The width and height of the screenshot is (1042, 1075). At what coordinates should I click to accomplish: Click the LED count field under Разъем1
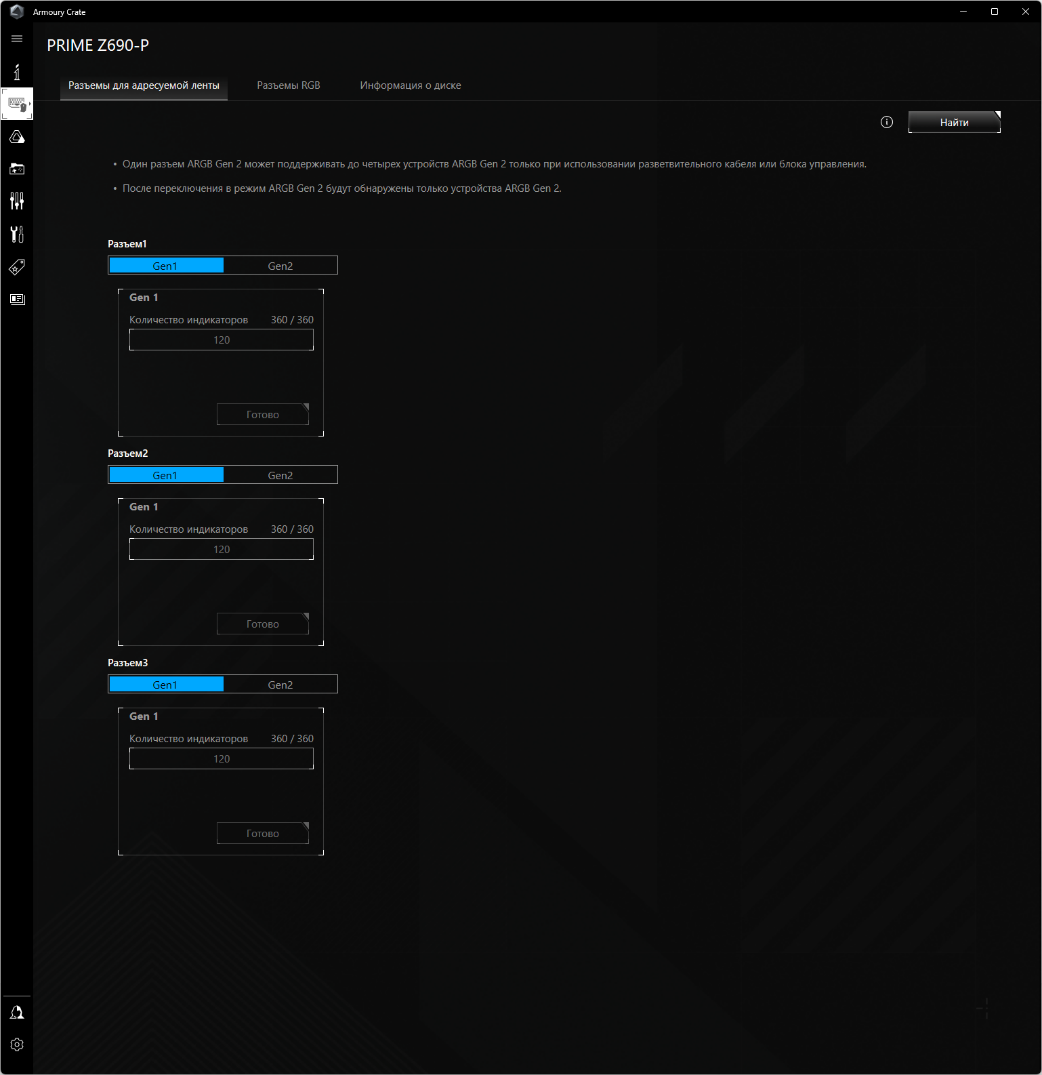(222, 340)
